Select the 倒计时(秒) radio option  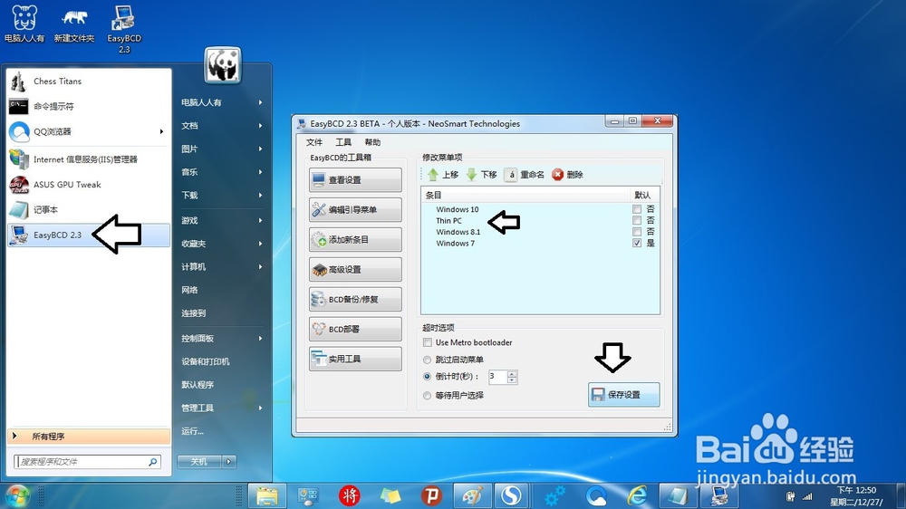(427, 376)
